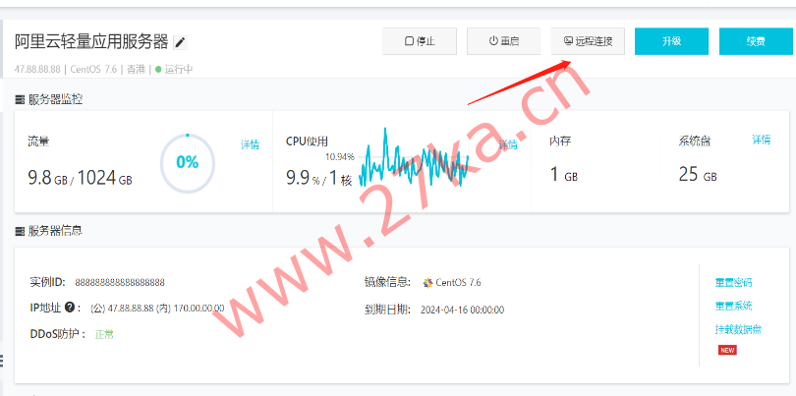Click the blue 升级 upgrade button
This screenshot has width=796, height=396.
click(x=671, y=41)
